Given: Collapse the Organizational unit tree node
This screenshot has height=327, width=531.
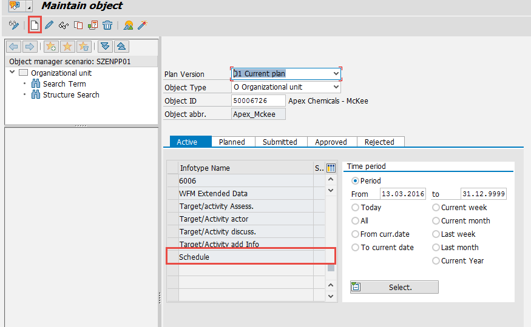Looking at the screenshot, I should coord(13,73).
